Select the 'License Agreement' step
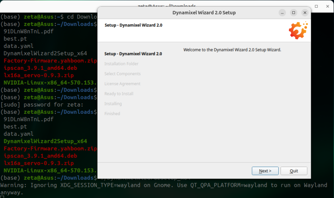 (x=122, y=84)
